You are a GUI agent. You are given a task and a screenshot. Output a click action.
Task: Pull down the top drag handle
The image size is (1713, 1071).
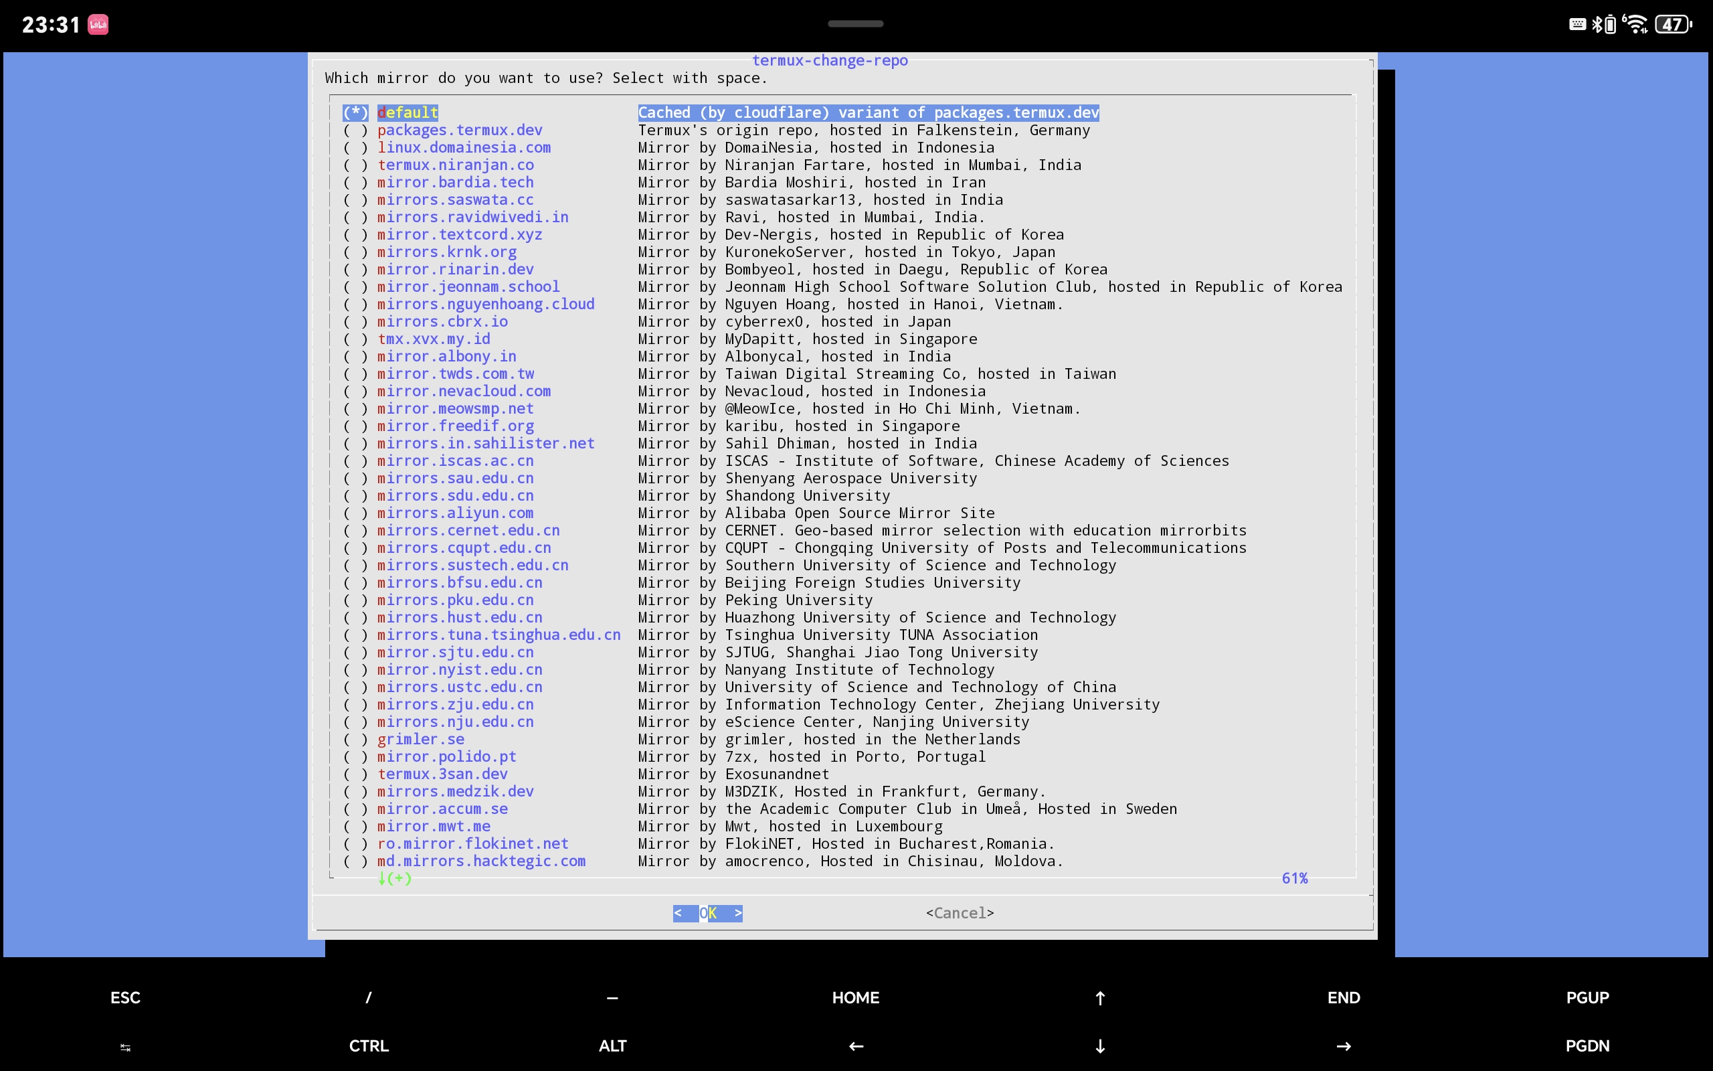(x=855, y=23)
